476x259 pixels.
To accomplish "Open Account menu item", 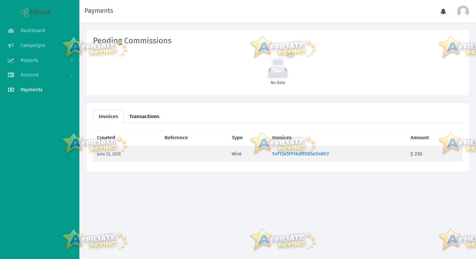I will (30, 75).
